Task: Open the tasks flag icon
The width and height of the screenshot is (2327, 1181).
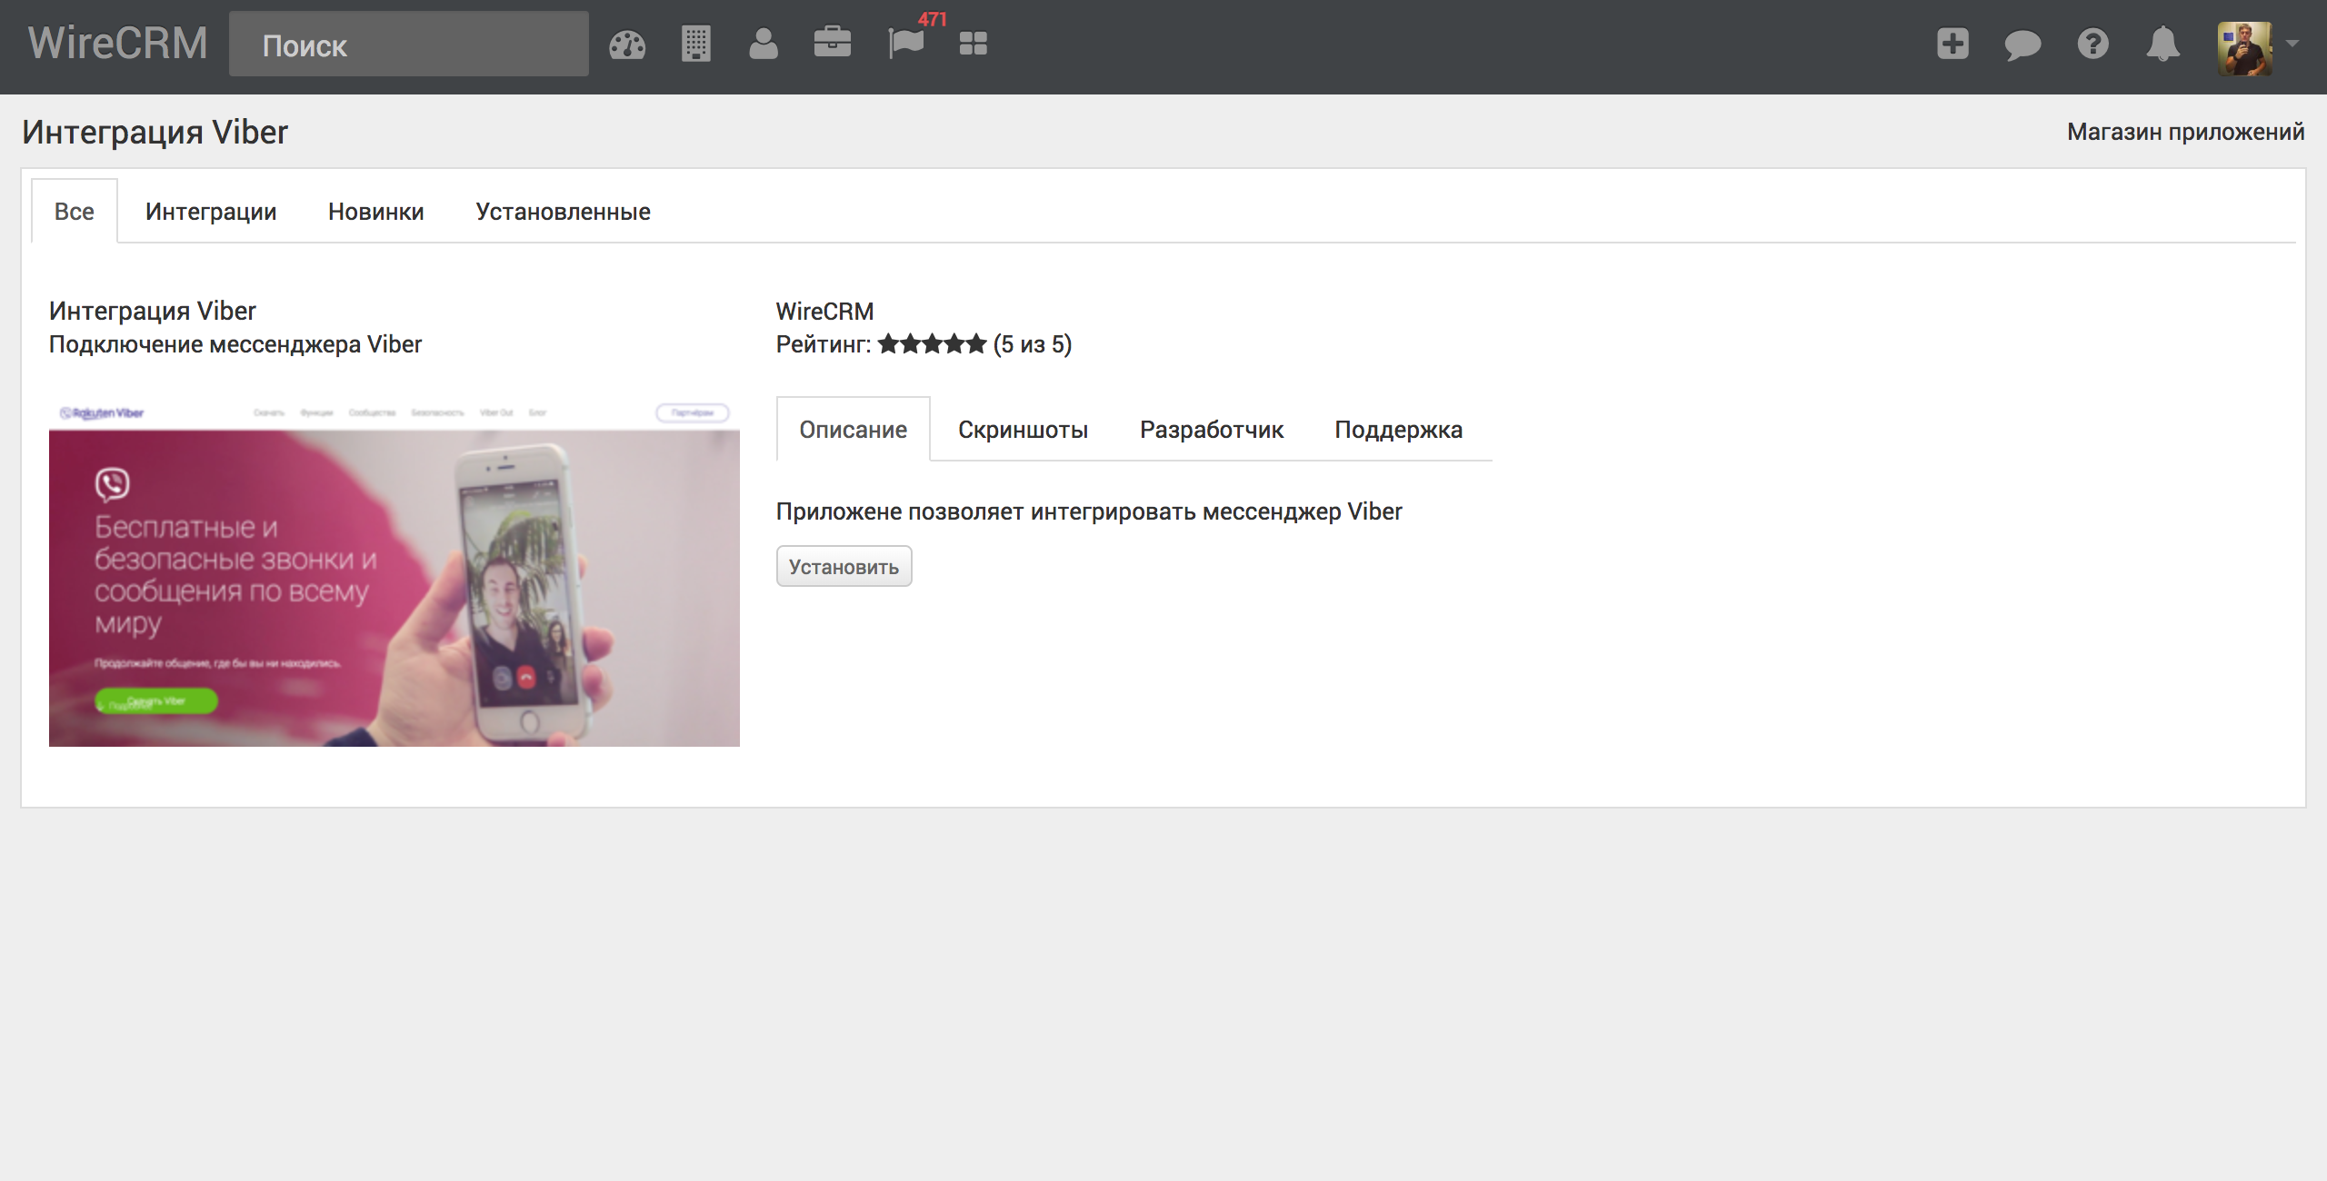Action: [906, 43]
